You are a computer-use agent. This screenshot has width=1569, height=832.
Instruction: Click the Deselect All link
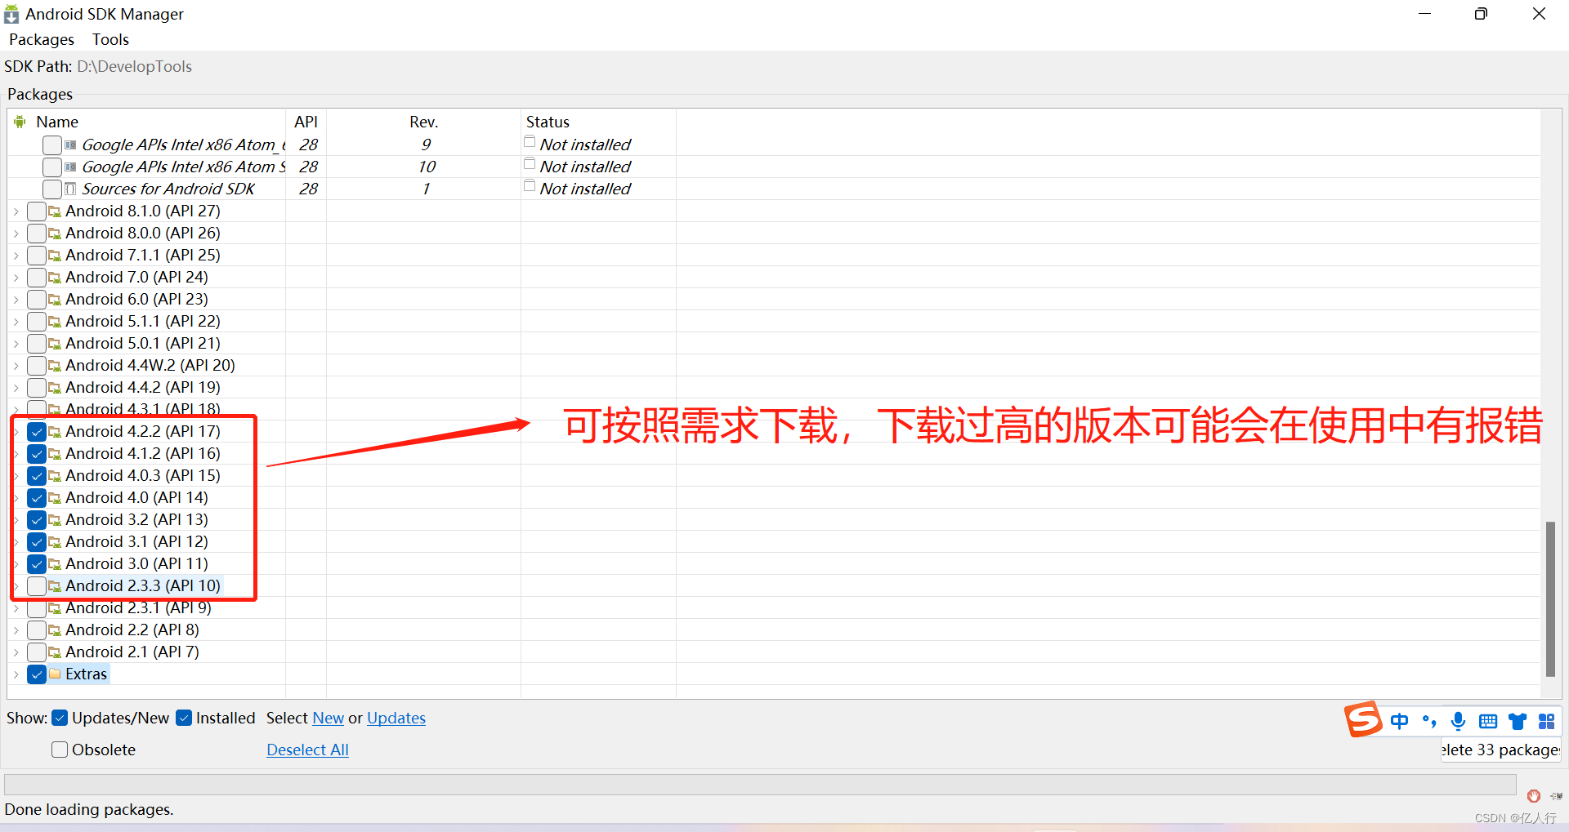[x=307, y=750]
